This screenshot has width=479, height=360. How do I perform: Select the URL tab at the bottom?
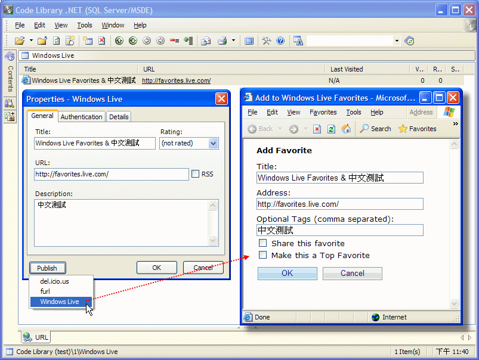pyautogui.click(x=36, y=337)
